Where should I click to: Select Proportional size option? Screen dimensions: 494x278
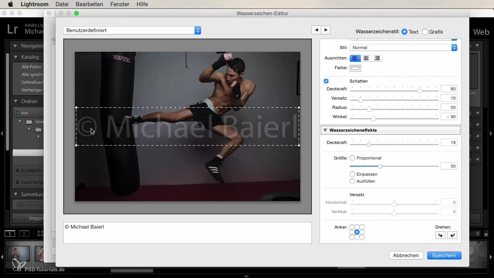(352, 158)
